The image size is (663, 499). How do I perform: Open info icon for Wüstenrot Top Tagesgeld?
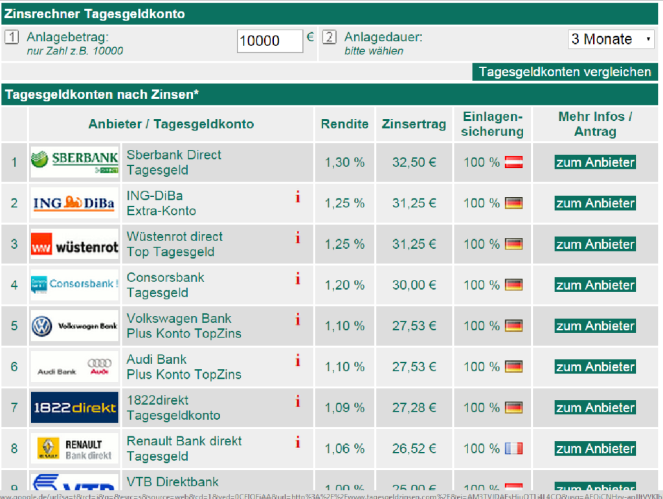tap(298, 237)
